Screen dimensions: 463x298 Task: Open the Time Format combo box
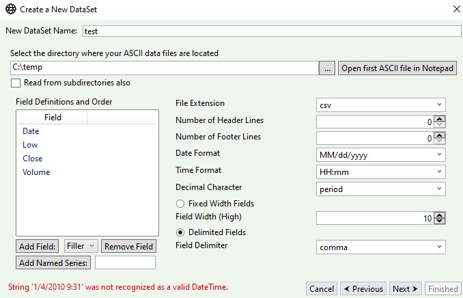coord(381,172)
